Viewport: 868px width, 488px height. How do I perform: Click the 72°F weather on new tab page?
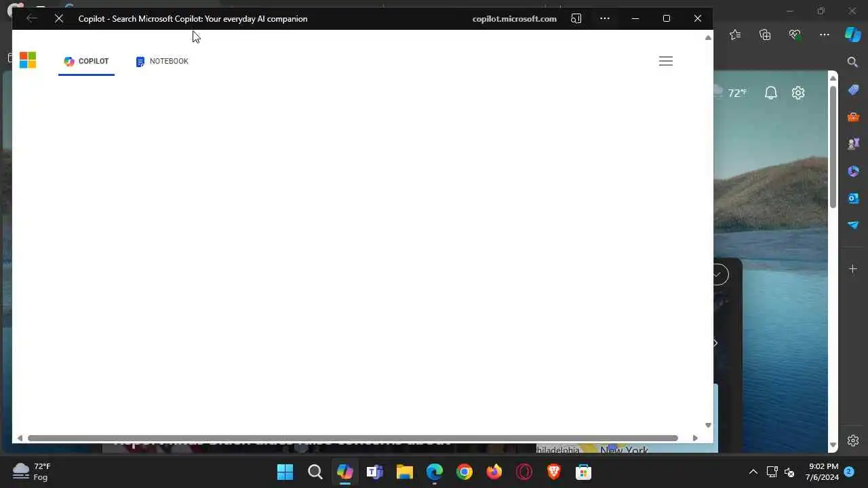[x=736, y=93]
